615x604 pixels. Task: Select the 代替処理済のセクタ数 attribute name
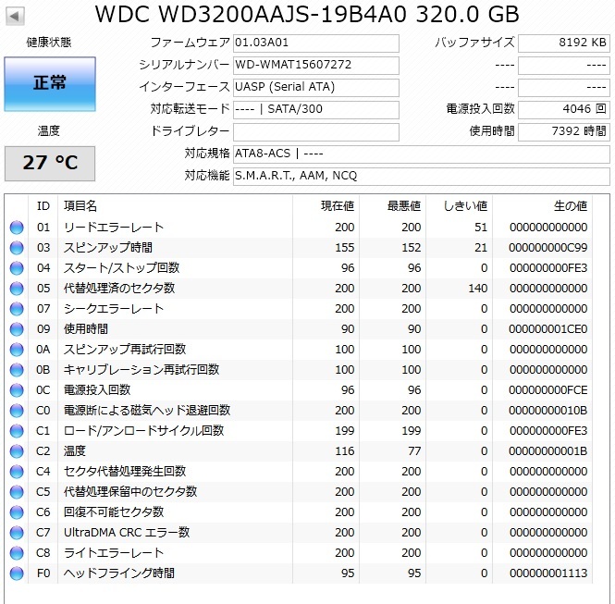119,289
